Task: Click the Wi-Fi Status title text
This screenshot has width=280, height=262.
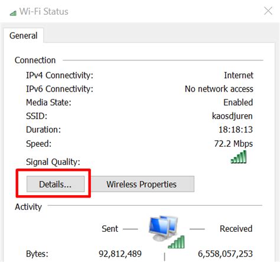Action: tap(44, 11)
